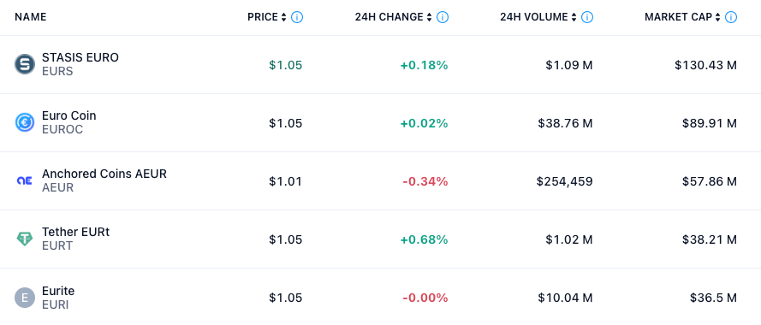This screenshot has width=761, height=325.
Task: Click the Anchored Coins AEUR logo
Action: 25,180
